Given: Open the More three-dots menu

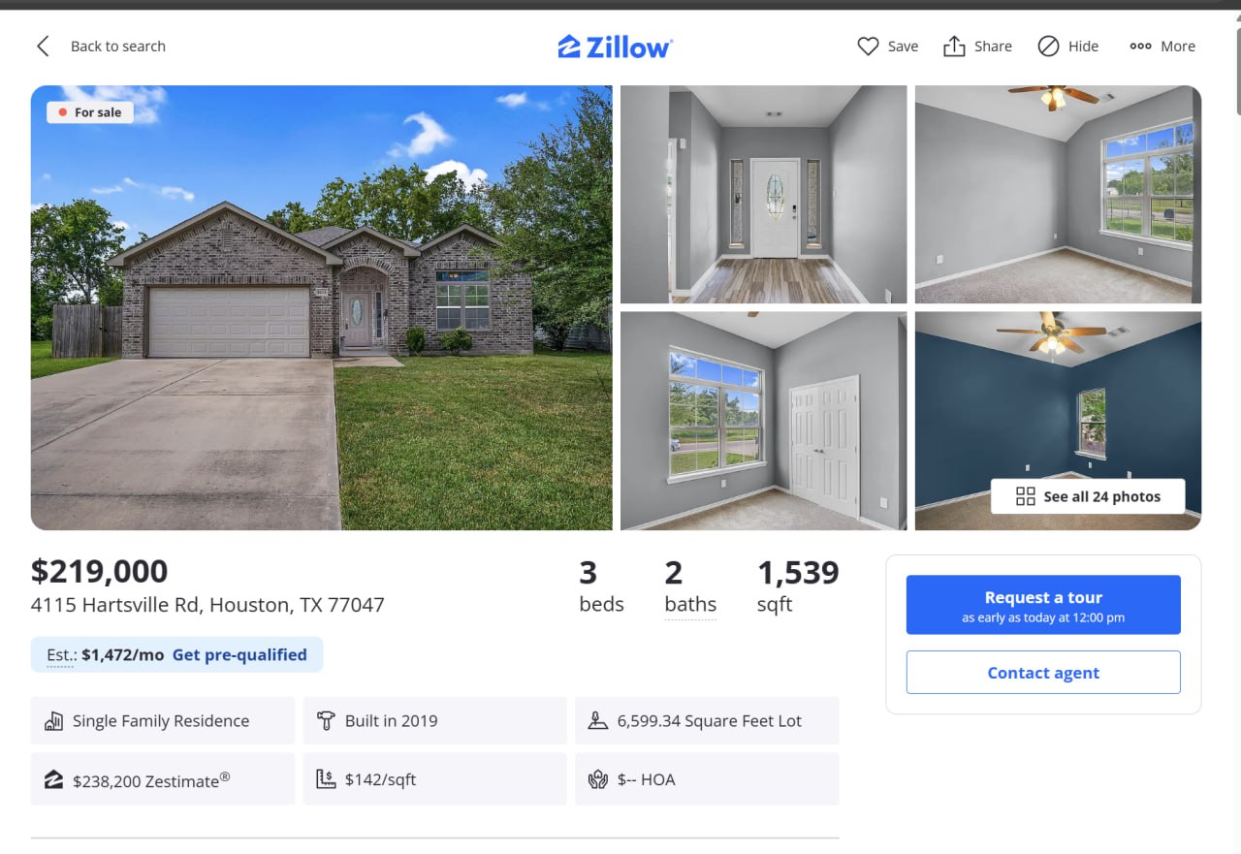Looking at the screenshot, I should pyautogui.click(x=1162, y=46).
